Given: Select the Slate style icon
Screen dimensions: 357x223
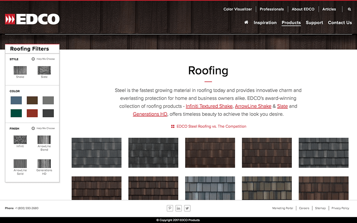Looking at the screenshot, I should pos(44,70).
